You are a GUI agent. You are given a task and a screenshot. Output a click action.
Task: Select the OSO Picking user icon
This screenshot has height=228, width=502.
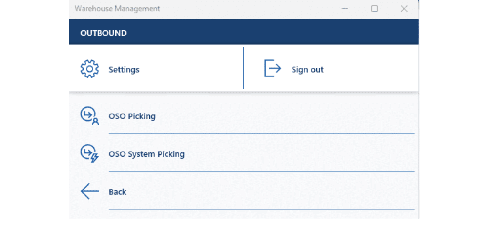click(x=89, y=115)
